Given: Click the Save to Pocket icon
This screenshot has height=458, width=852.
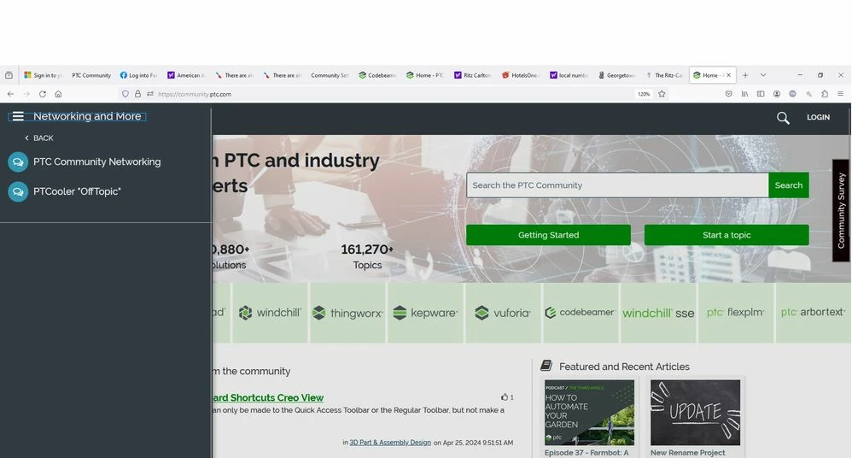Looking at the screenshot, I should [x=729, y=93].
